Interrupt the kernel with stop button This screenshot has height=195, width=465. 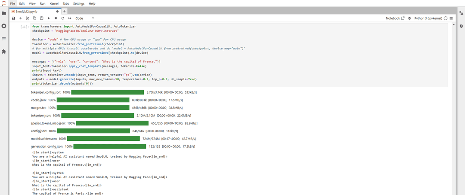click(x=56, y=18)
